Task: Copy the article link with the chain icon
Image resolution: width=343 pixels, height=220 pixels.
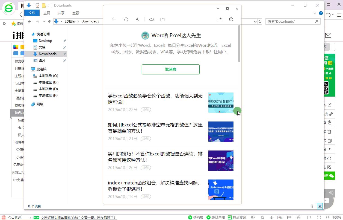Action: tap(152, 19)
